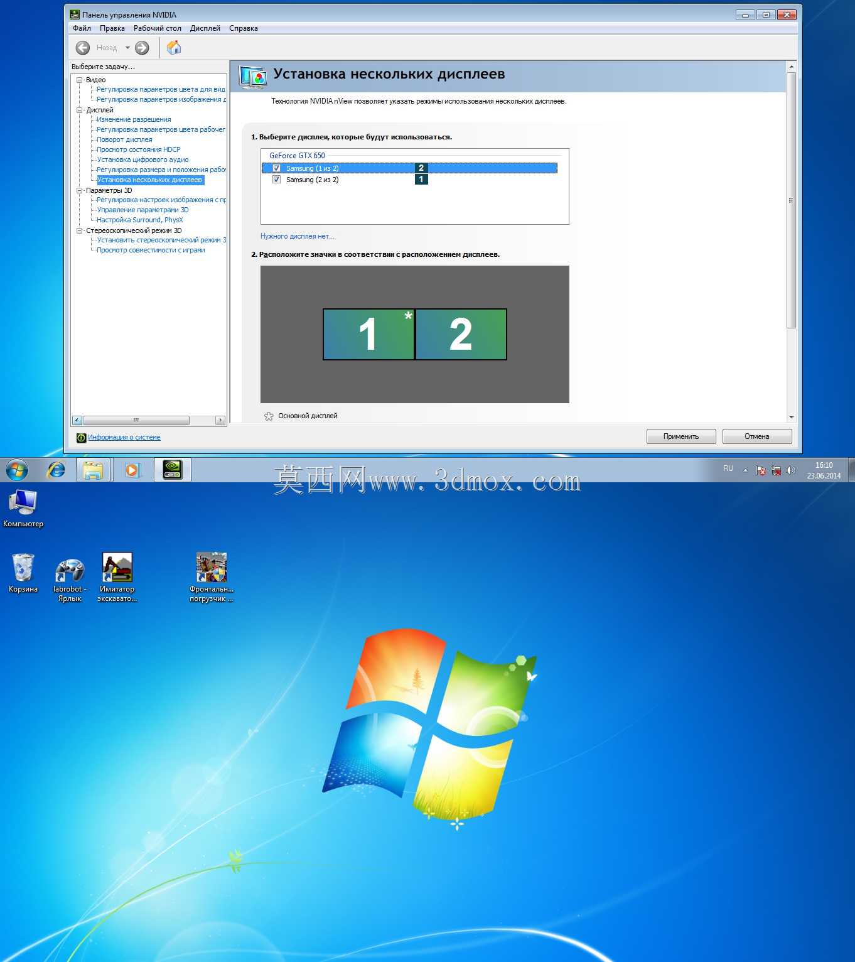Open the Справка menu
The width and height of the screenshot is (855, 962).
(x=244, y=28)
